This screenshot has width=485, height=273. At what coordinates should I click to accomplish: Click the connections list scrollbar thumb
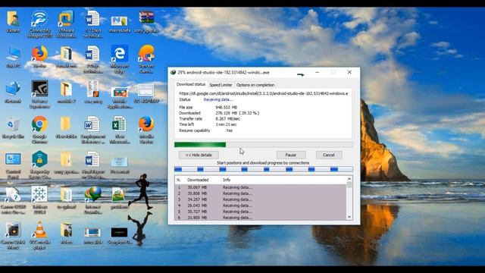coord(349,184)
